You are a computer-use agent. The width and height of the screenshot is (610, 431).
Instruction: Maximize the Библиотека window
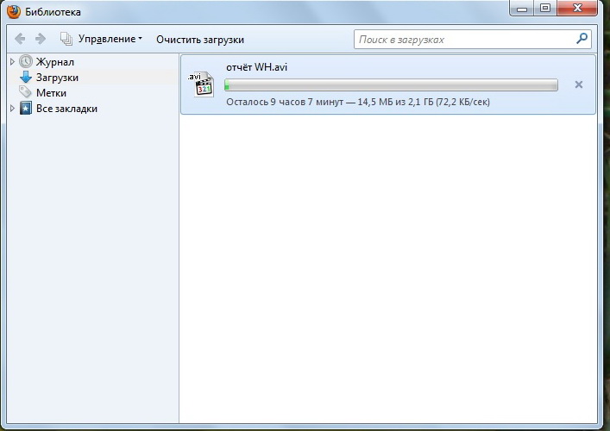pyautogui.click(x=545, y=8)
